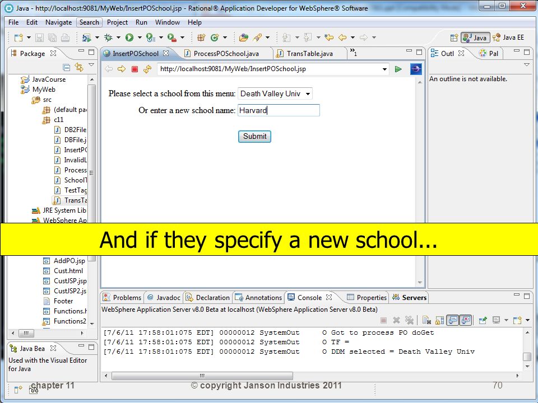Image resolution: width=538 pixels, height=403 pixels.
Task: Close the InsertPOSchool editor tab
Action: tap(166, 53)
